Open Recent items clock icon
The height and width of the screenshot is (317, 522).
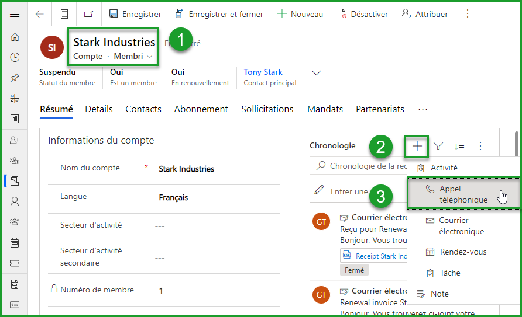pos(15,57)
